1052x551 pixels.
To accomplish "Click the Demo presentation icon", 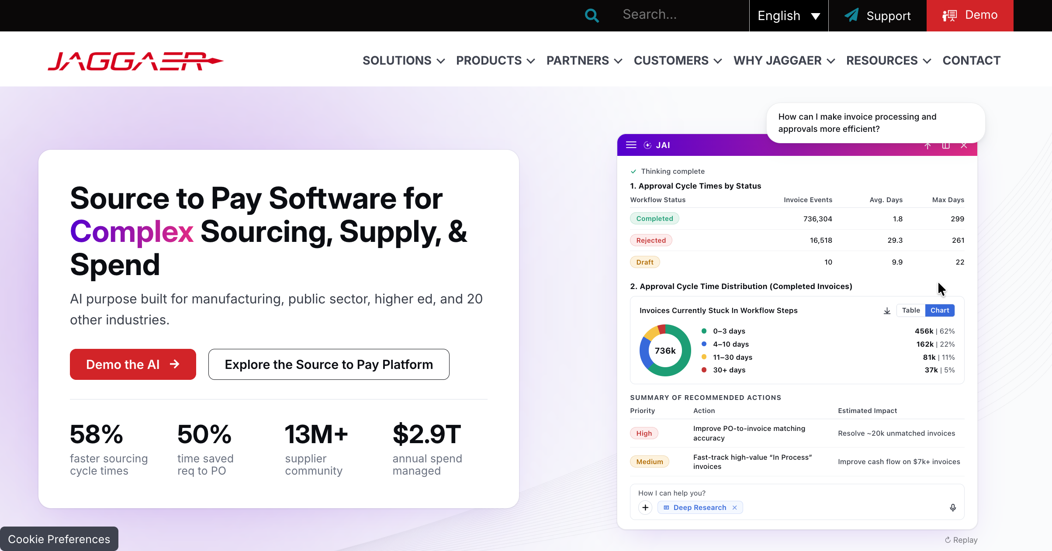I will click(x=949, y=16).
